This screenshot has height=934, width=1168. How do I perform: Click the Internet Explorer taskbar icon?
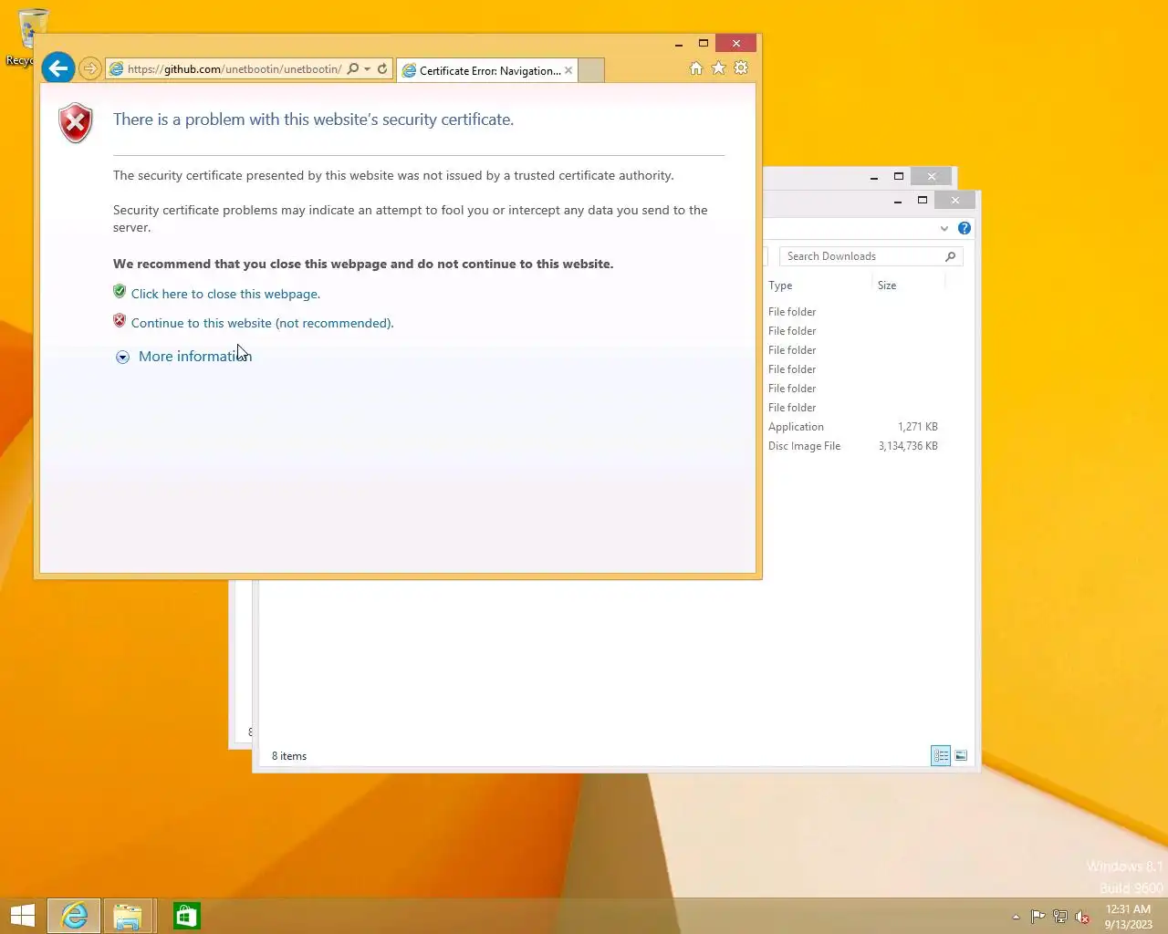click(74, 916)
